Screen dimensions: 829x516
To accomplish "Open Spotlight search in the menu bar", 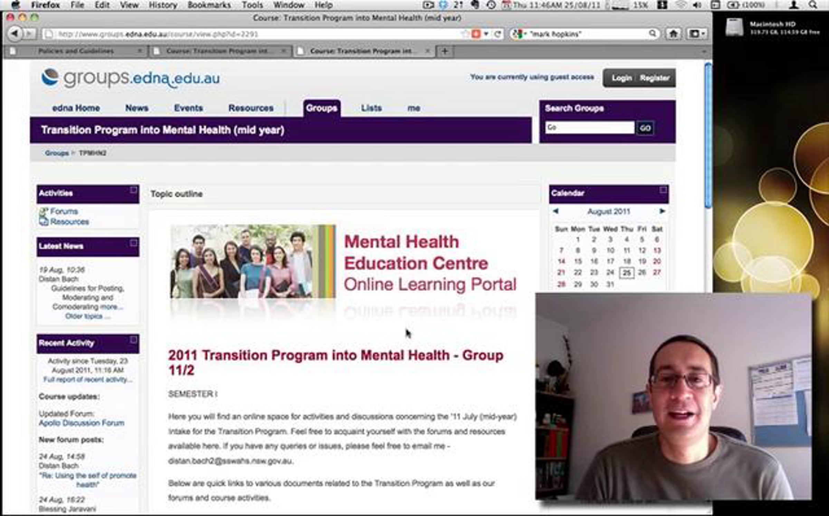I will click(x=813, y=5).
